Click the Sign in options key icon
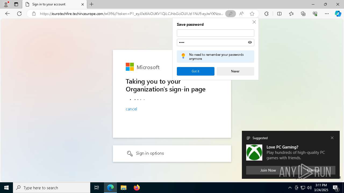 (x=130, y=153)
